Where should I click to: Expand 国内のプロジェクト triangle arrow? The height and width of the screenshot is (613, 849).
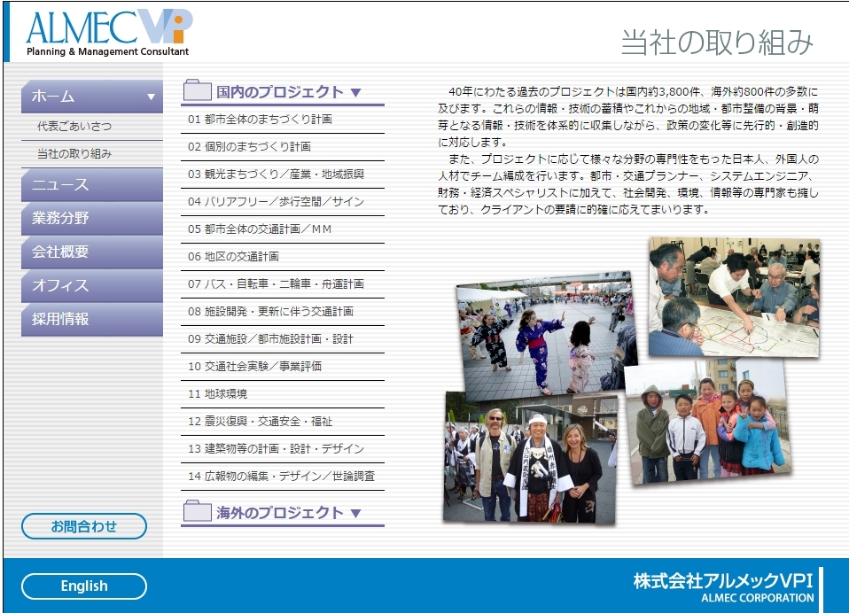pyautogui.click(x=355, y=92)
